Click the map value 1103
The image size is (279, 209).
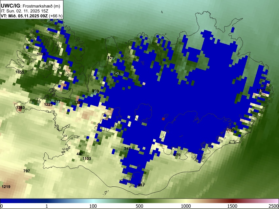87,159
